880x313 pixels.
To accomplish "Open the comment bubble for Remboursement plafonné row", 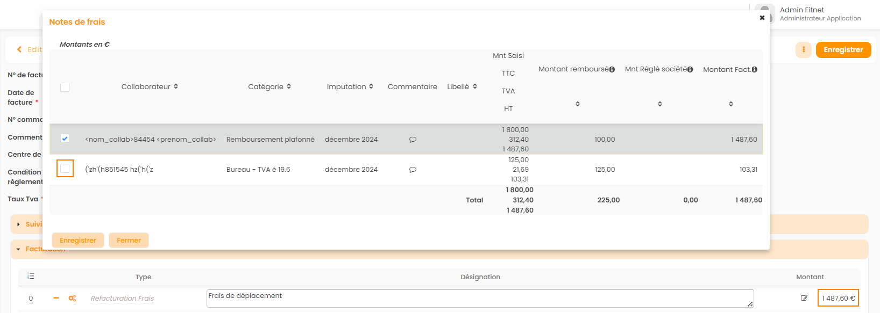I will click(413, 140).
